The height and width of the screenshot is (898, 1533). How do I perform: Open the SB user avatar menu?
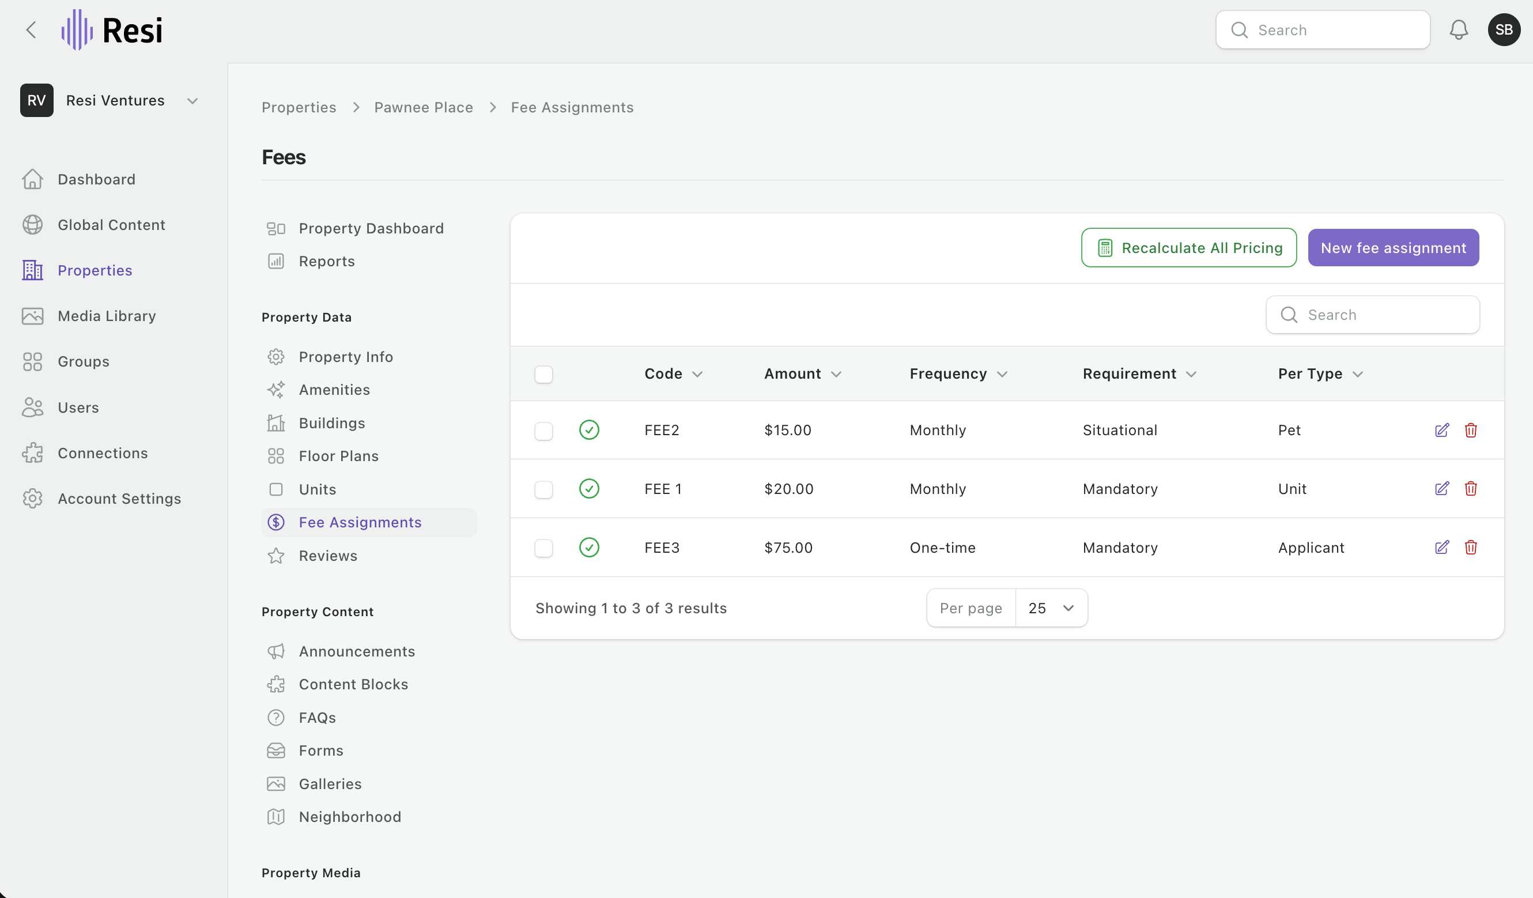(1504, 30)
